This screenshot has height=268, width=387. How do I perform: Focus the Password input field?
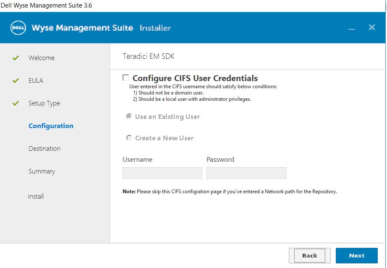pyautogui.click(x=246, y=173)
